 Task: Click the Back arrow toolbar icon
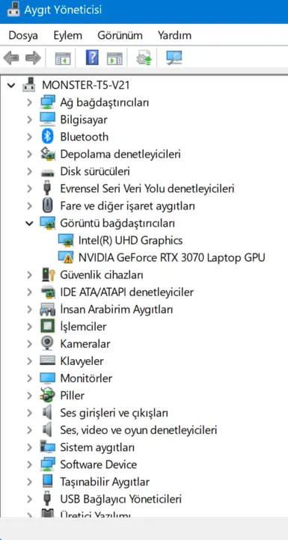(11, 58)
